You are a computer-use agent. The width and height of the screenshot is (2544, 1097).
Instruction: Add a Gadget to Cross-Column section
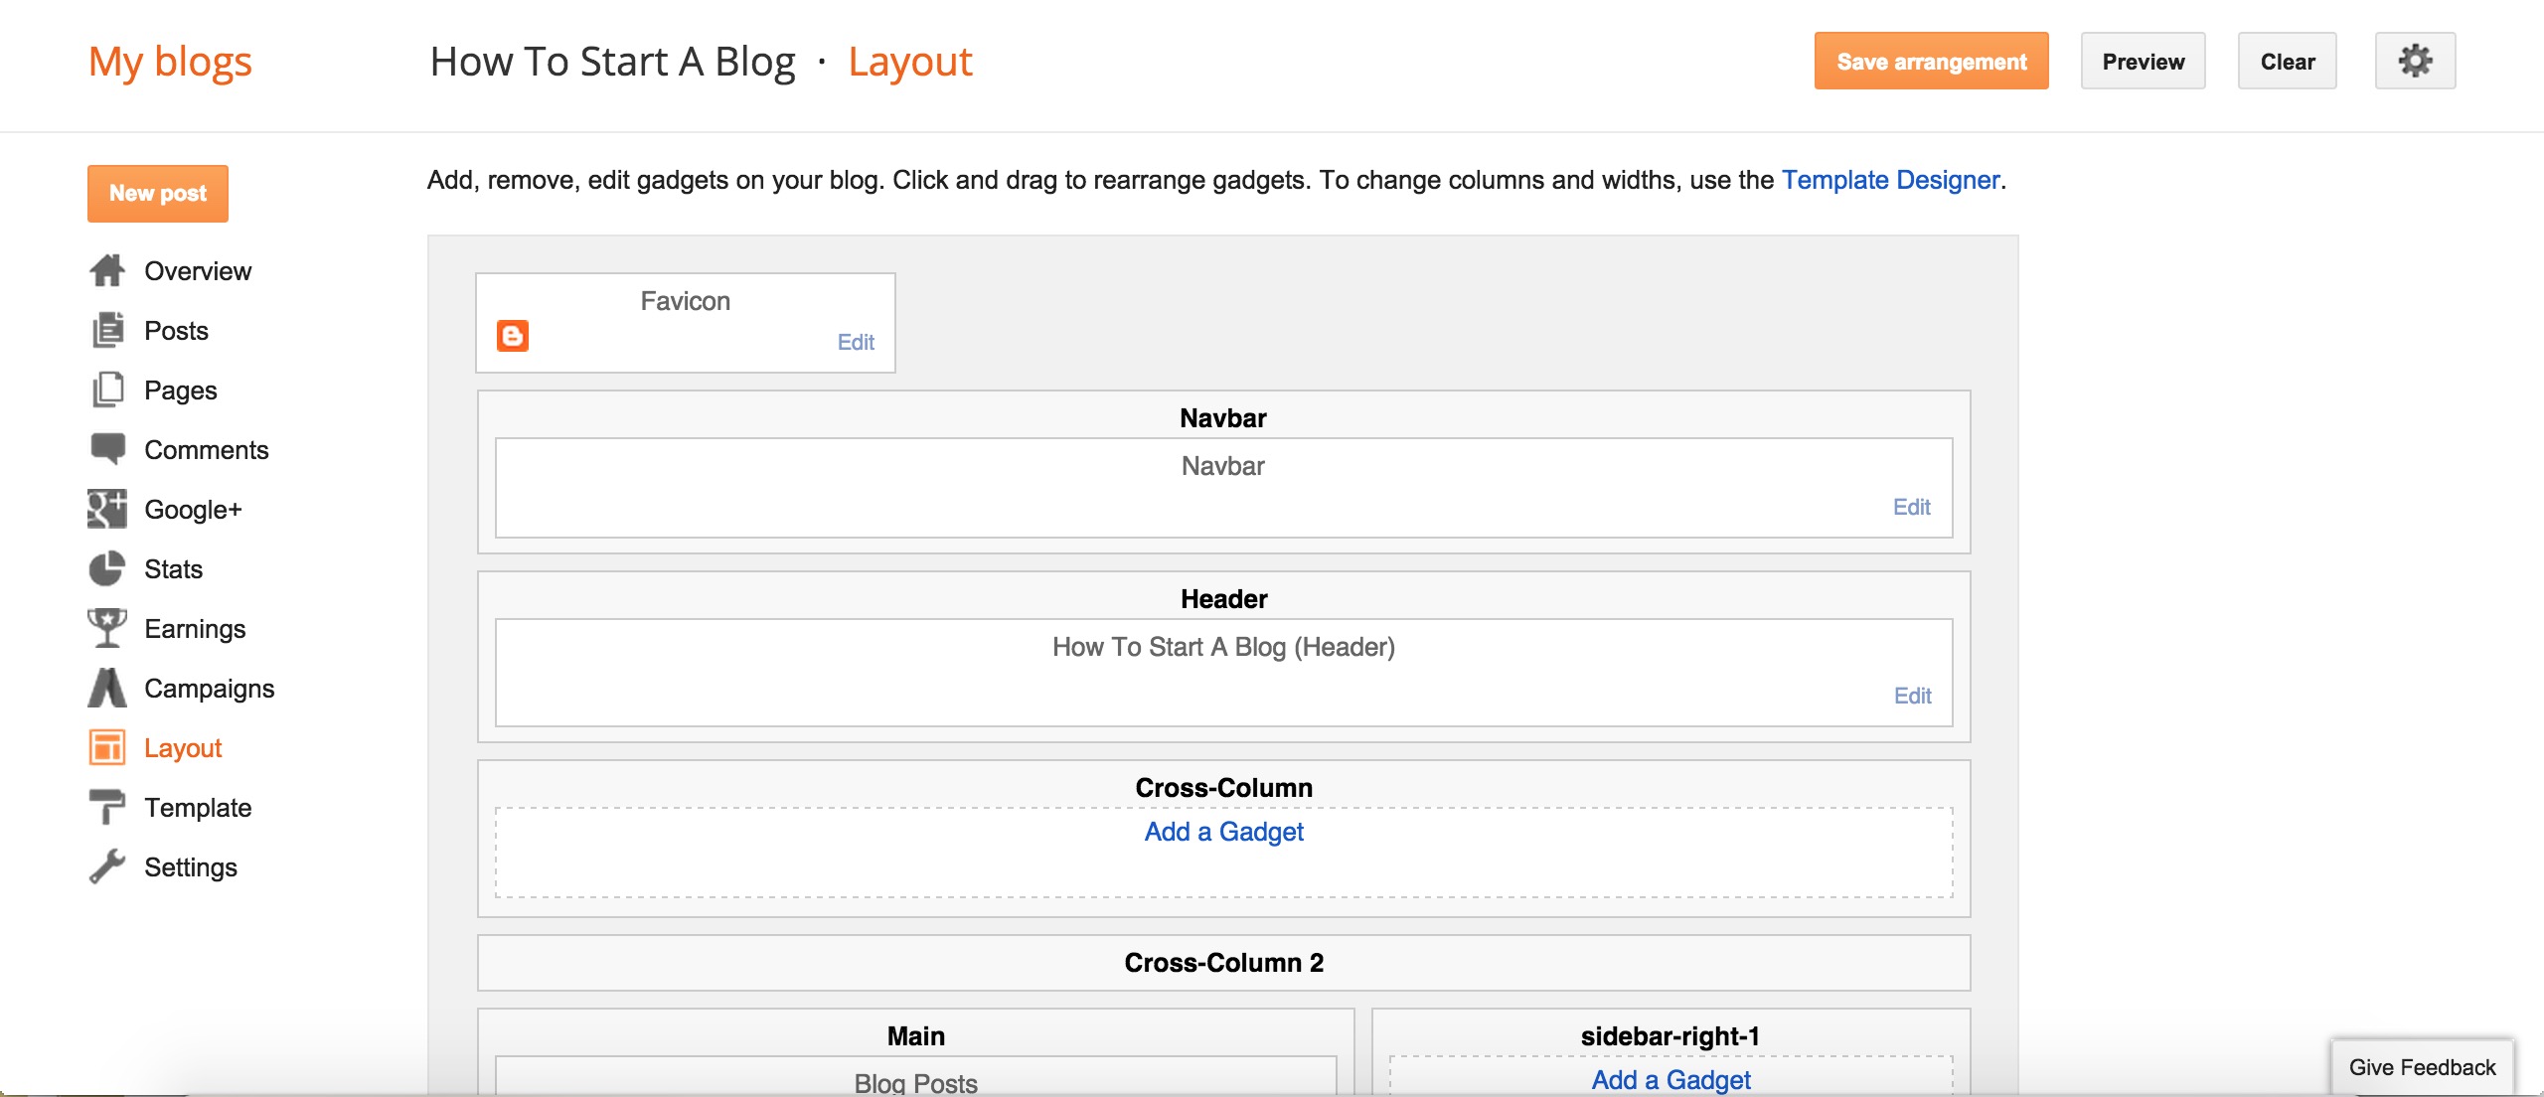[x=1223, y=832]
